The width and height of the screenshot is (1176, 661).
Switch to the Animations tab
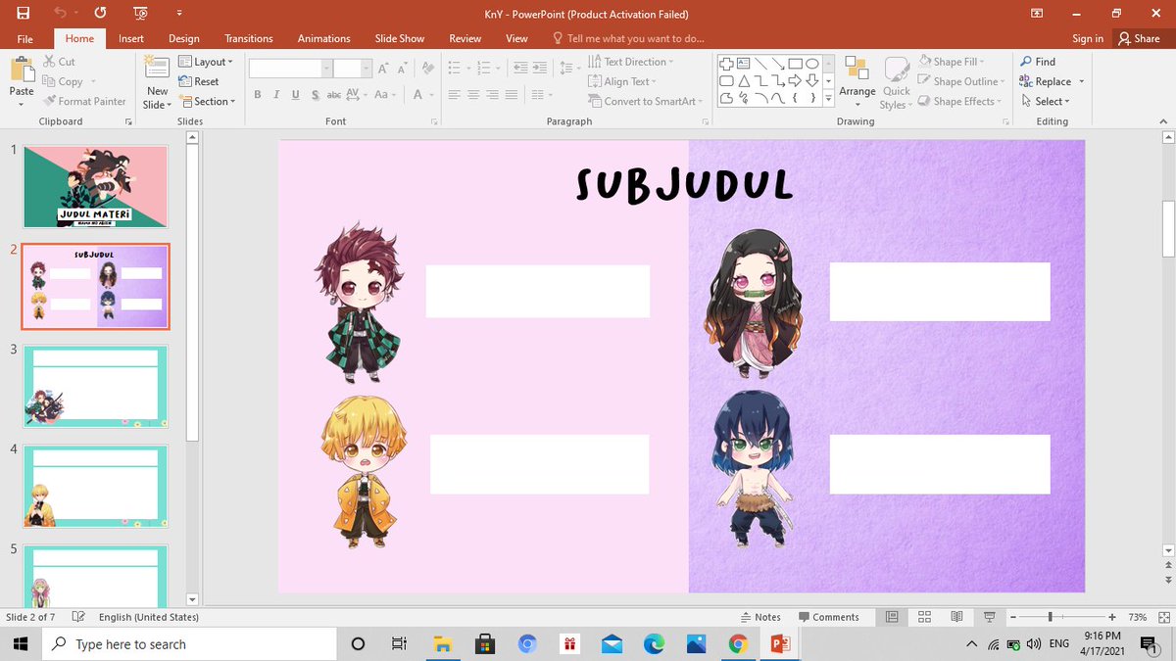coord(323,38)
